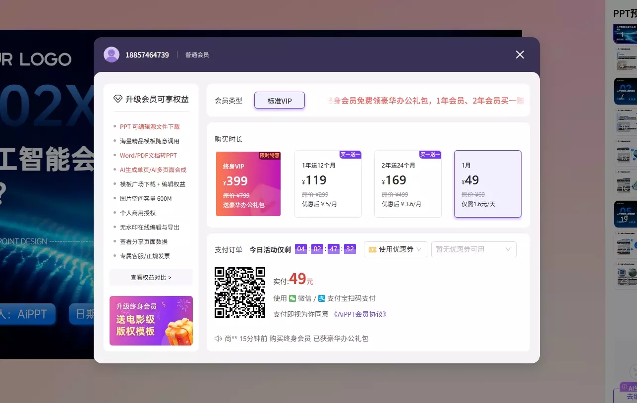The image size is (637, 403).
Task: Click the 查看权益对比 comparison link
Action: pos(151,277)
